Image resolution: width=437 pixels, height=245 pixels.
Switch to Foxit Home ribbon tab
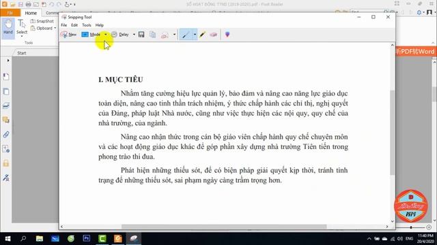31,13
